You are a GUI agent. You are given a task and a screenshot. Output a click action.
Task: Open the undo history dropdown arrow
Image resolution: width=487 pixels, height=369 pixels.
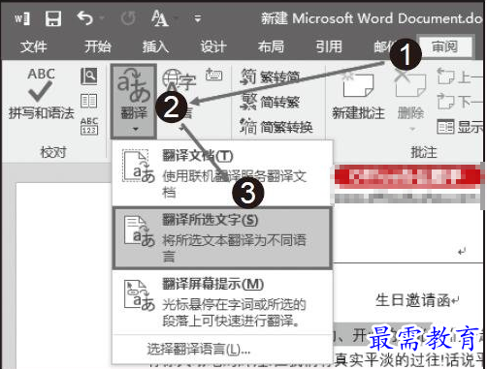[x=102, y=18]
